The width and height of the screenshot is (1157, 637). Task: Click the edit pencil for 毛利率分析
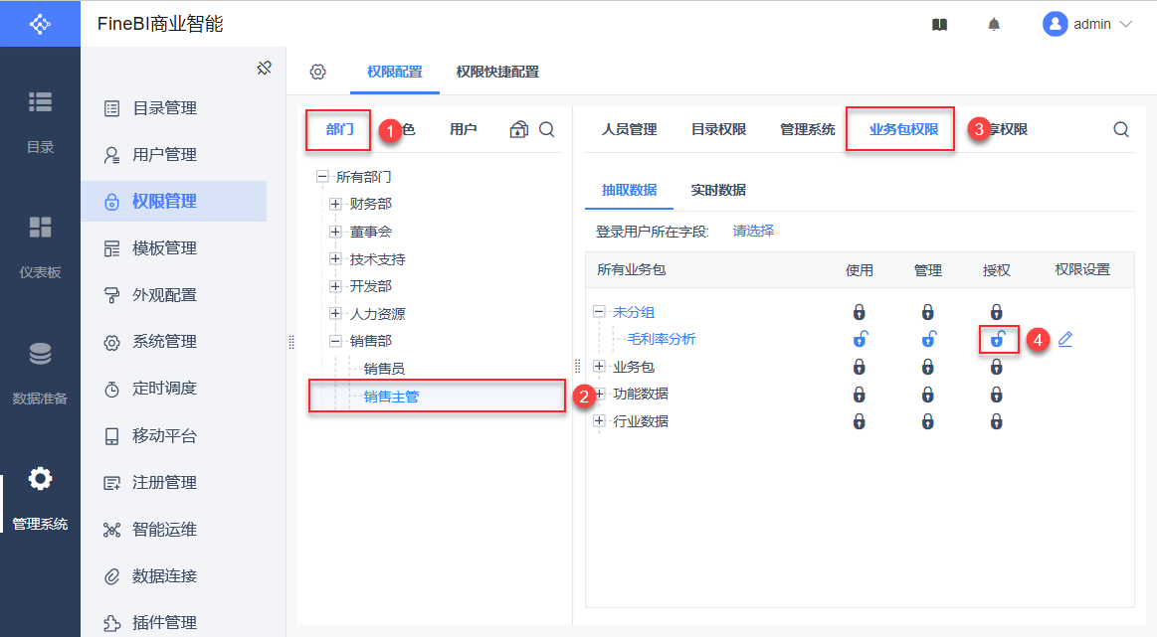click(1064, 340)
